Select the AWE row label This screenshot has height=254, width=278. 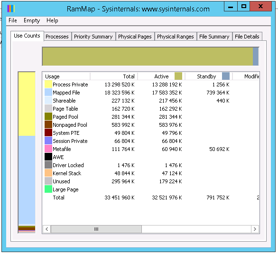click(58, 157)
